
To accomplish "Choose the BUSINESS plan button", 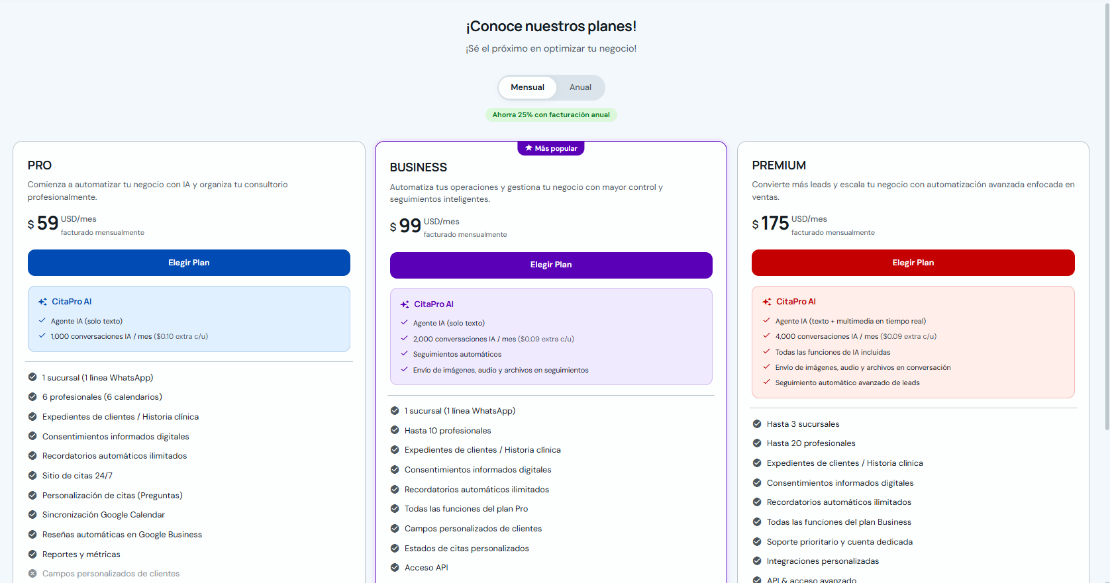I will [x=551, y=265].
